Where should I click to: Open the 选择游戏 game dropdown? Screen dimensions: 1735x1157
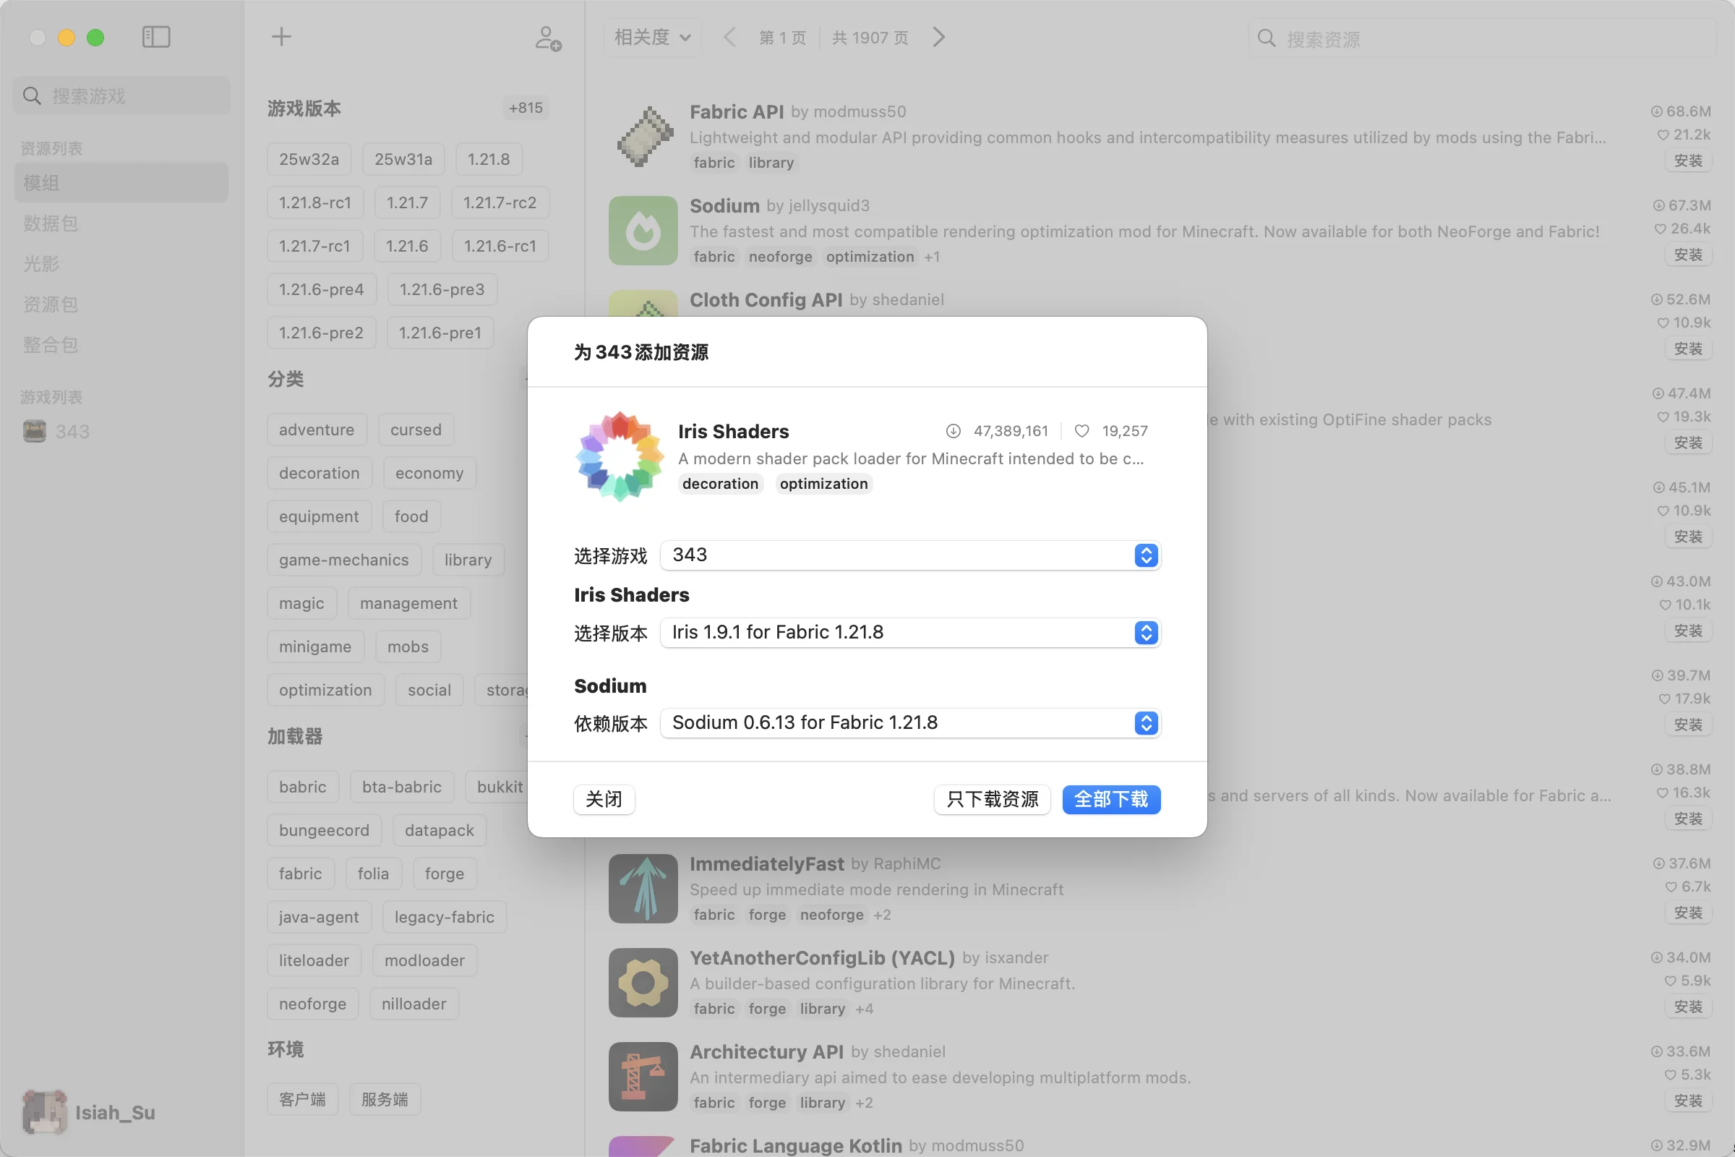909,555
